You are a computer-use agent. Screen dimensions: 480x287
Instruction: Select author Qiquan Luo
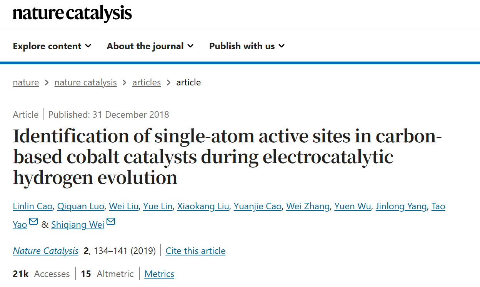point(81,206)
